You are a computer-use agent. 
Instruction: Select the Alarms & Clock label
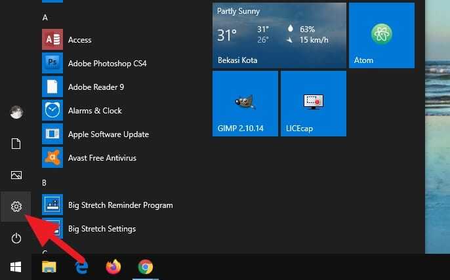click(x=94, y=111)
